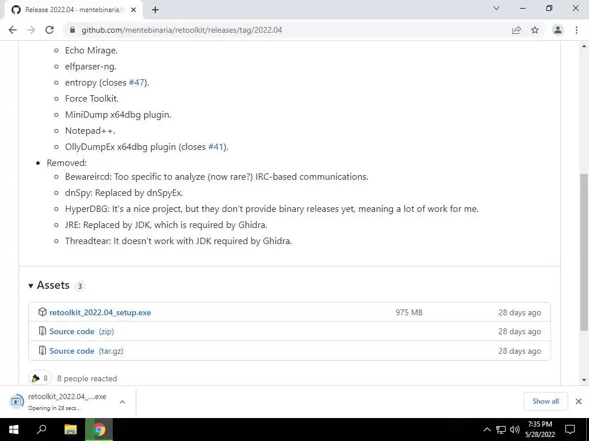Open the tab search chevron
Viewport: 589px width, 441px height.
496,8
